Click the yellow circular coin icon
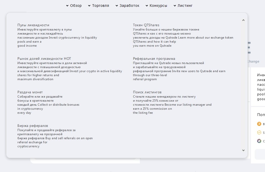 [259, 132]
